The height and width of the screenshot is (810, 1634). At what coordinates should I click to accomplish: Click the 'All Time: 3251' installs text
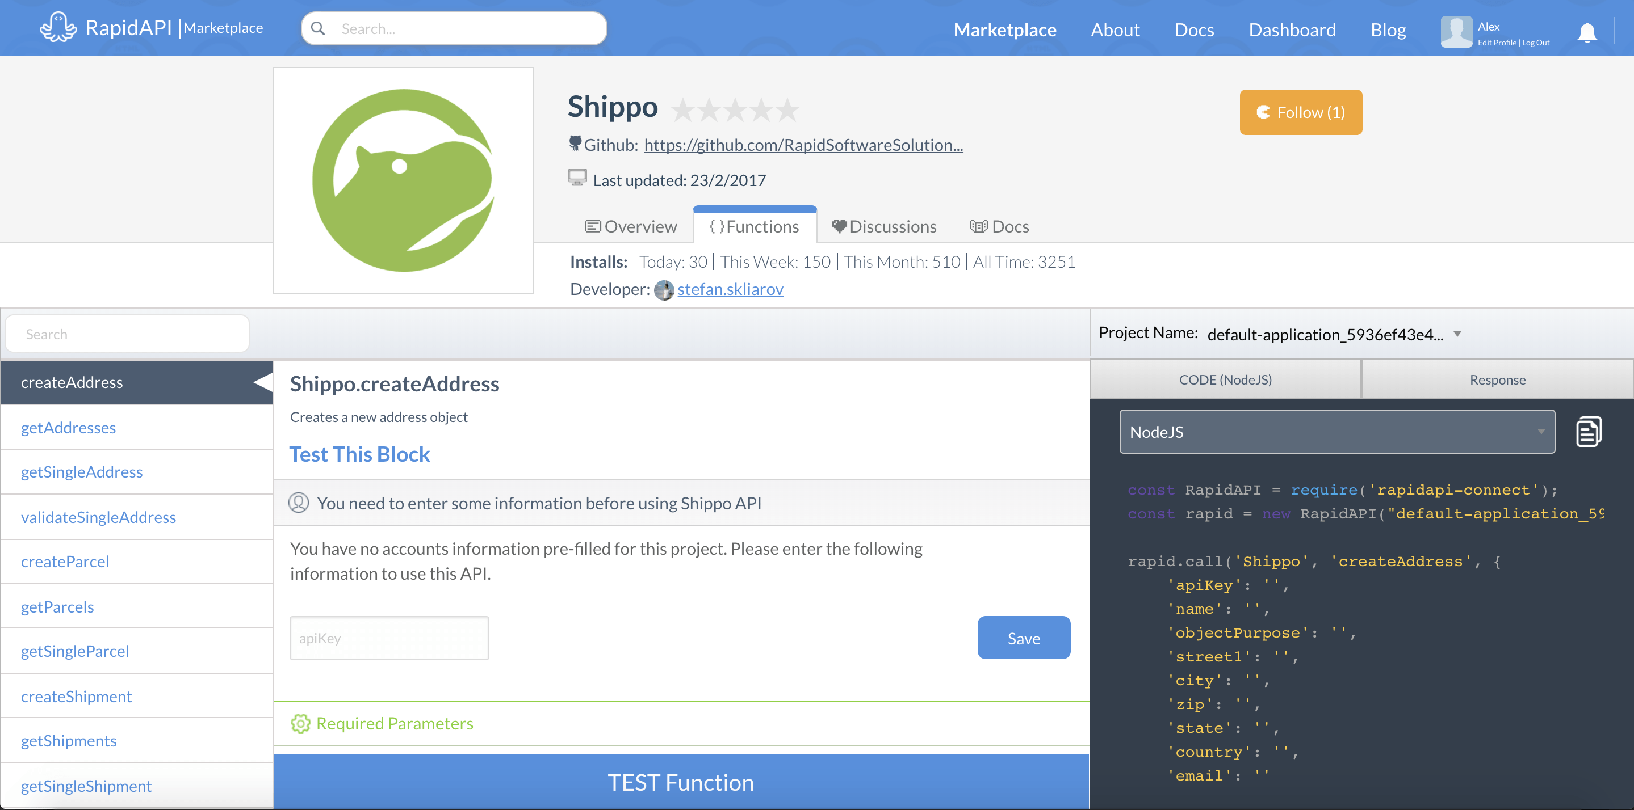click(1024, 261)
